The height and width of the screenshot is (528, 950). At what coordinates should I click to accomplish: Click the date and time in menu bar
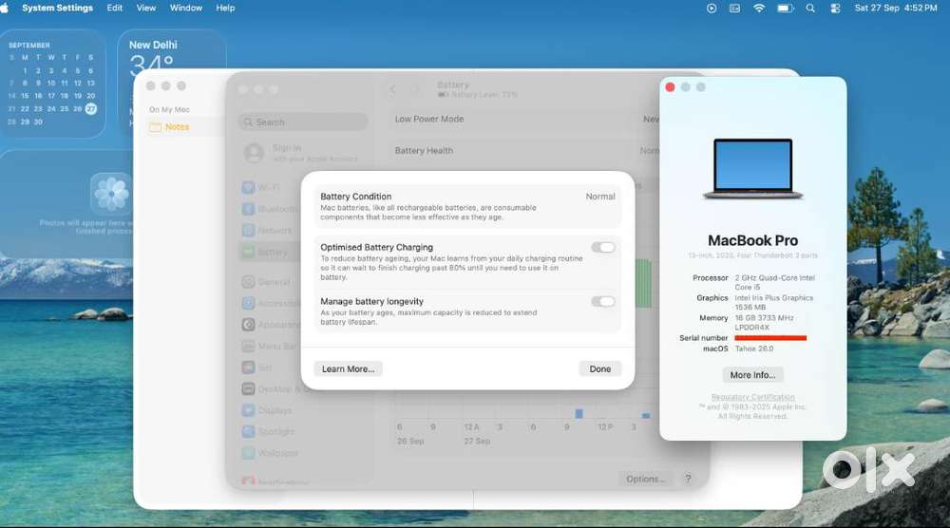(x=895, y=8)
